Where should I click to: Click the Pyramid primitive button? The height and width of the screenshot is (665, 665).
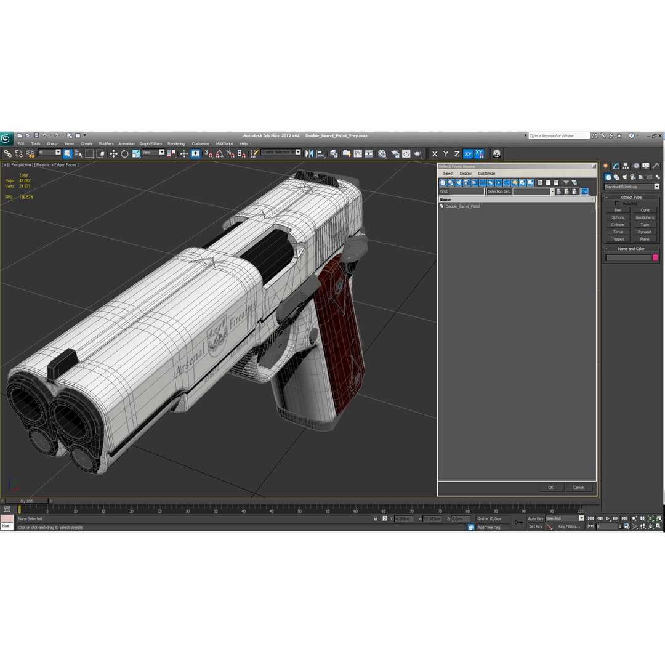click(645, 232)
